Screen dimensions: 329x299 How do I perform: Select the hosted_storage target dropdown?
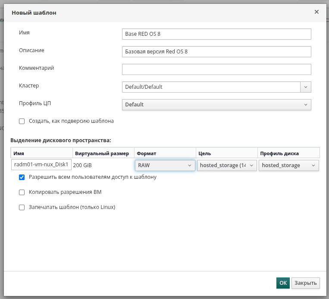click(227, 165)
